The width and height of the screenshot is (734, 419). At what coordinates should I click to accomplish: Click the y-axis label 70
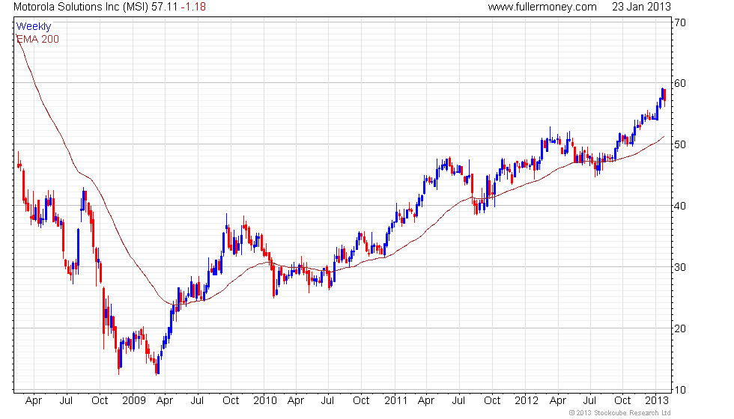point(680,22)
